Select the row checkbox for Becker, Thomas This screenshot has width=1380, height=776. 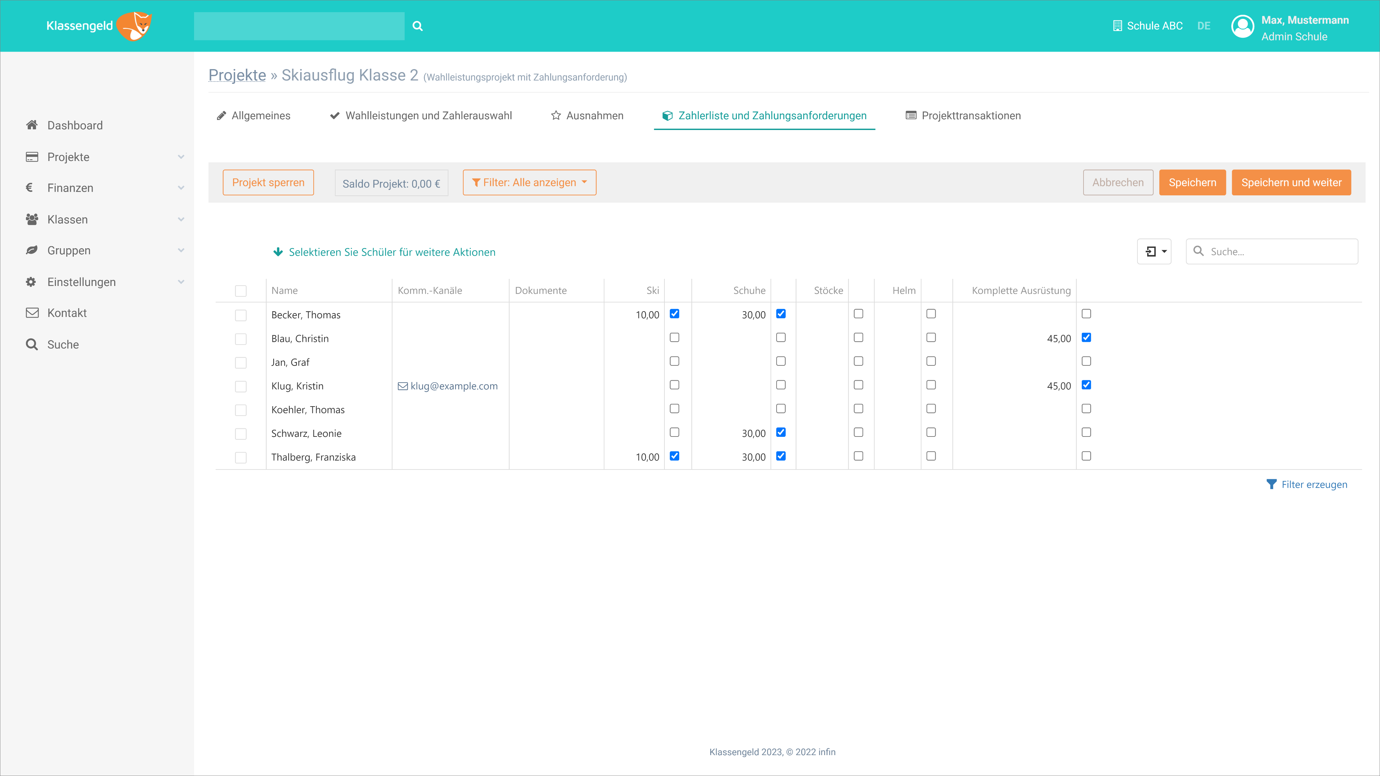point(241,316)
